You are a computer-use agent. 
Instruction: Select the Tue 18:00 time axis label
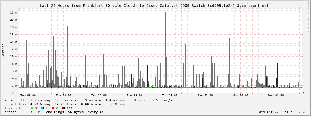tap(170, 96)
